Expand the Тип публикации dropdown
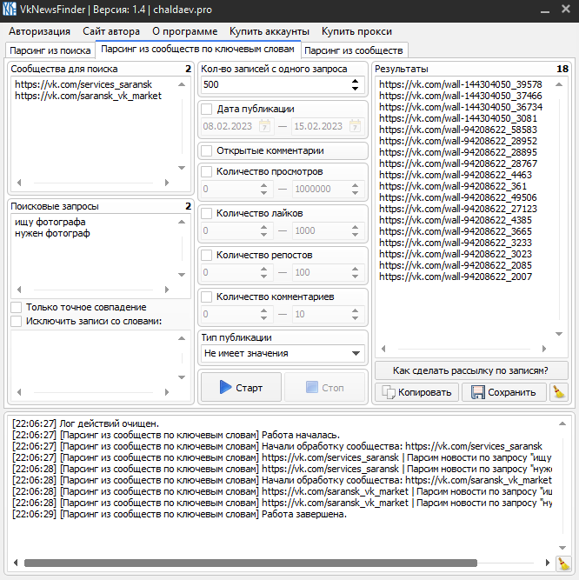The width and height of the screenshot is (579, 580). (x=356, y=354)
